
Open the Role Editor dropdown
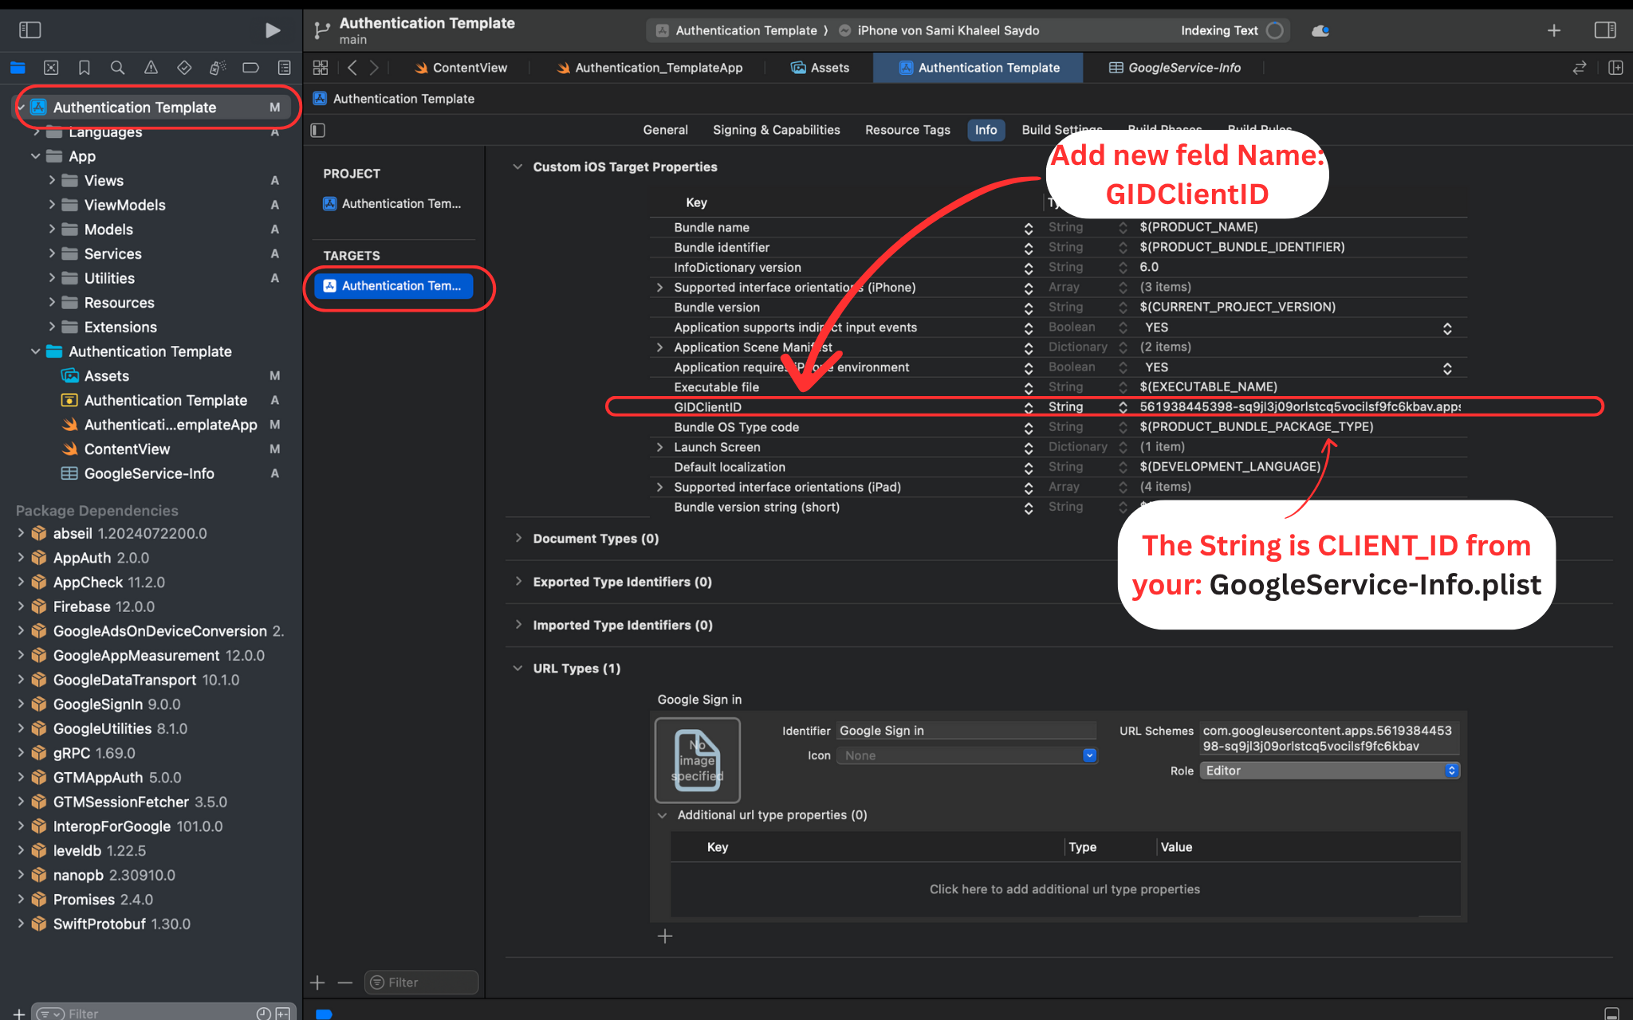1330,771
